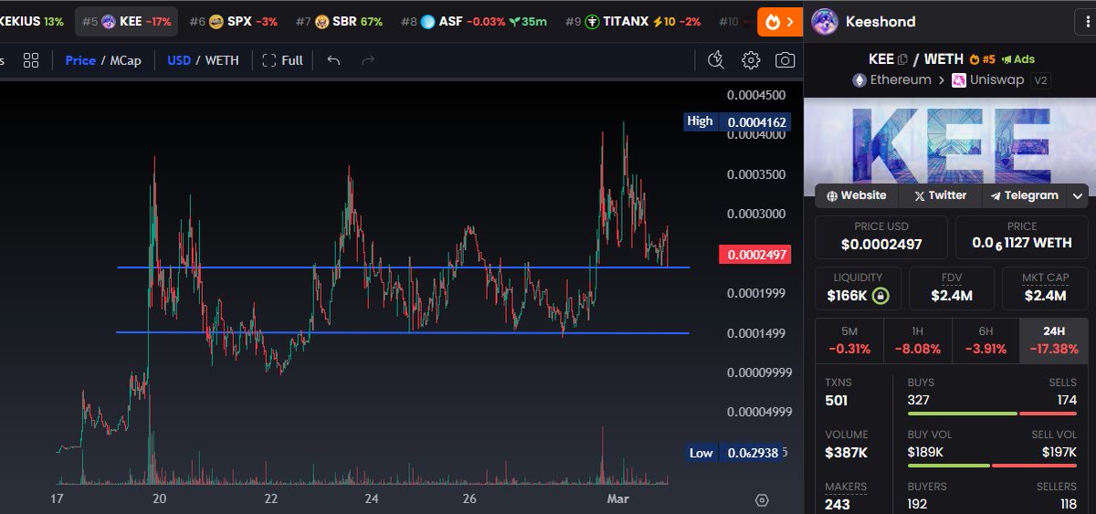Click the PRICE USD $0.0002497 box

(x=881, y=236)
